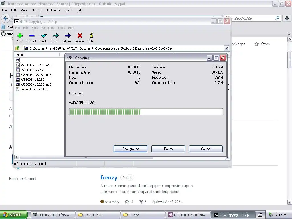
Task: Switch to the /c/Documents and Se... taskbar item
Action: (x=188, y=215)
